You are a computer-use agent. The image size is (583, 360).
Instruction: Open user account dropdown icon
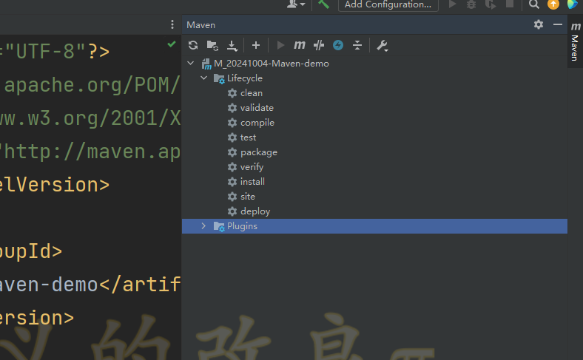(296, 4)
